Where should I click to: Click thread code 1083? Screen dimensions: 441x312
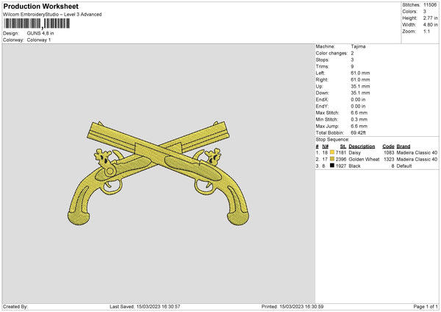pos(389,152)
